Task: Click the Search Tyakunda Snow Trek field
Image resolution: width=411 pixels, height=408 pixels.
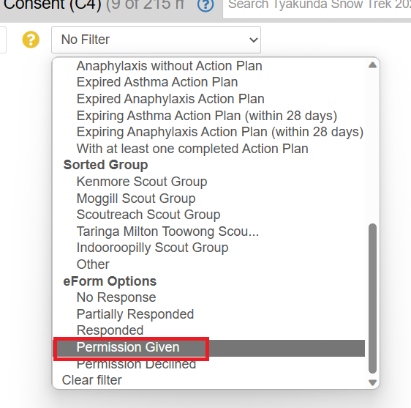Action: (x=317, y=7)
